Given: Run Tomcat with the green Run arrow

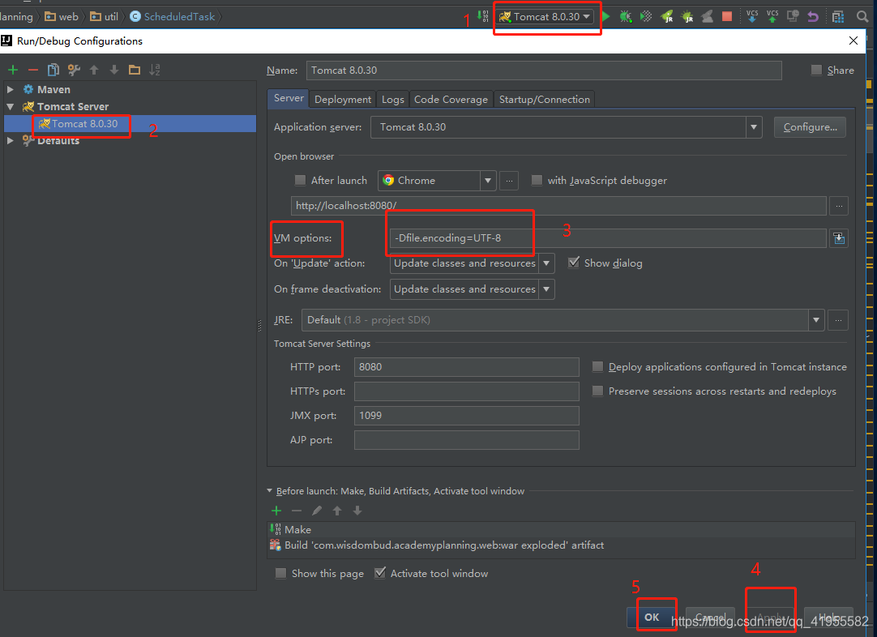Looking at the screenshot, I should pyautogui.click(x=605, y=16).
